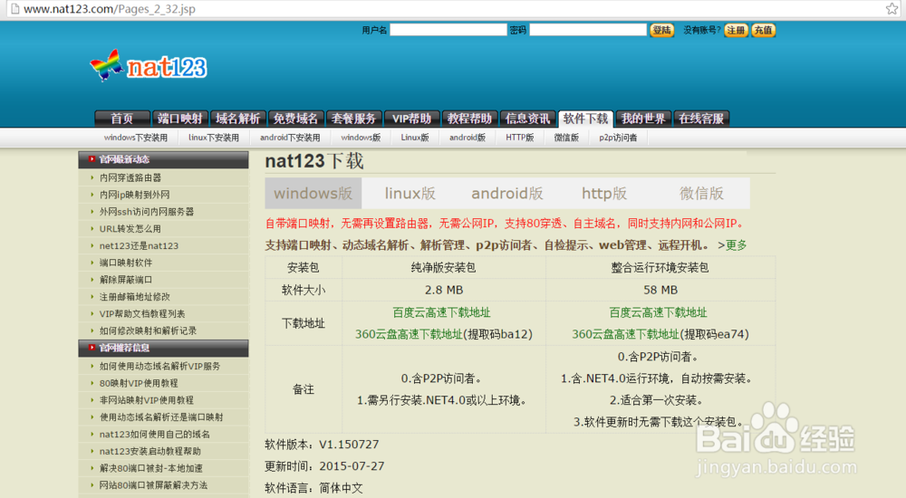Open sidebar link 使用动态域名解析还是端口映射
The height and width of the screenshot is (498, 906).
161,417
